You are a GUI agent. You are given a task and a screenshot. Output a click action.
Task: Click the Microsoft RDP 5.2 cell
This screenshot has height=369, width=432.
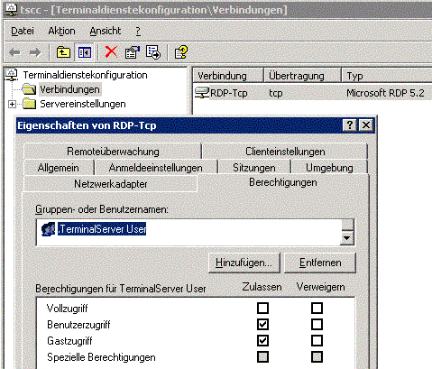385,93
